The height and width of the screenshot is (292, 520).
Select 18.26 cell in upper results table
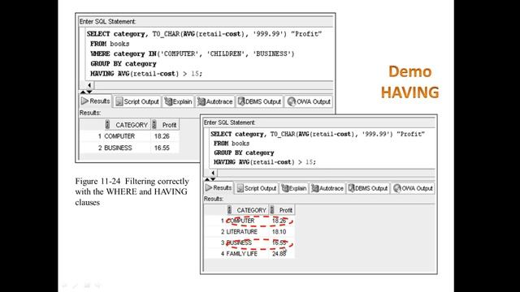point(162,136)
